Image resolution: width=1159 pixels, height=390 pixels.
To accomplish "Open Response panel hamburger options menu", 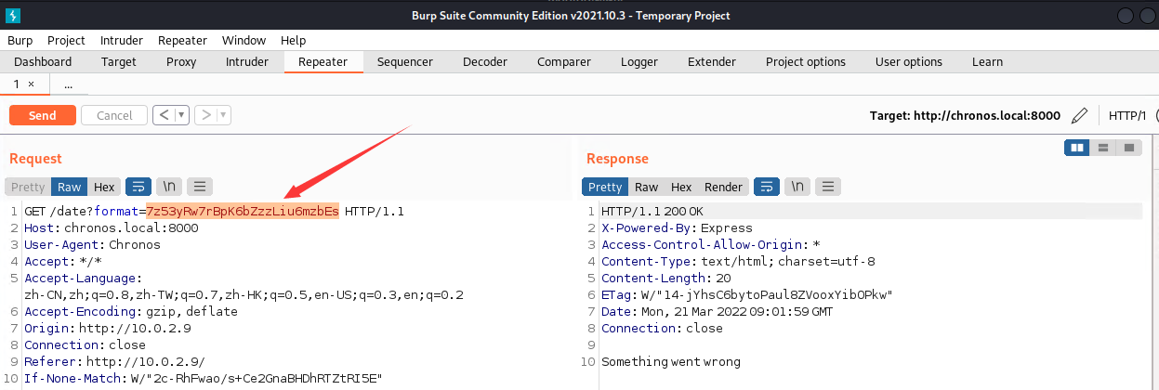I will pyautogui.click(x=828, y=187).
